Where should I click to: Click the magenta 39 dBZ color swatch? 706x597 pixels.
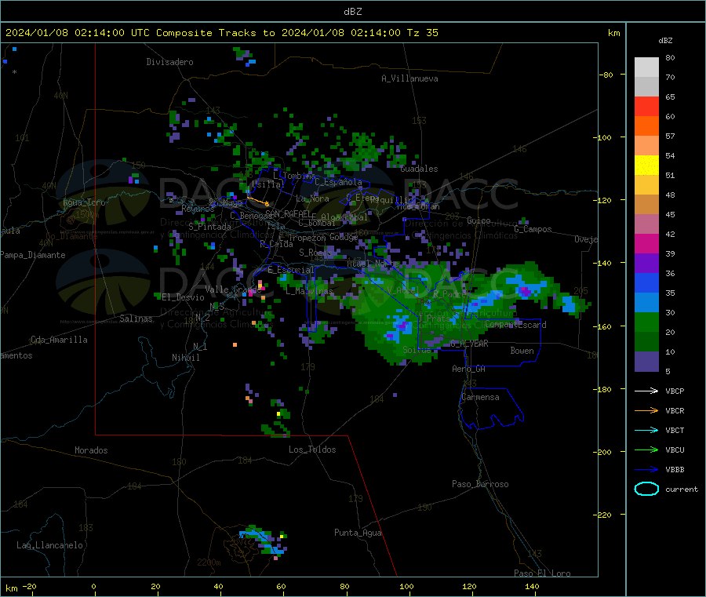click(x=646, y=243)
